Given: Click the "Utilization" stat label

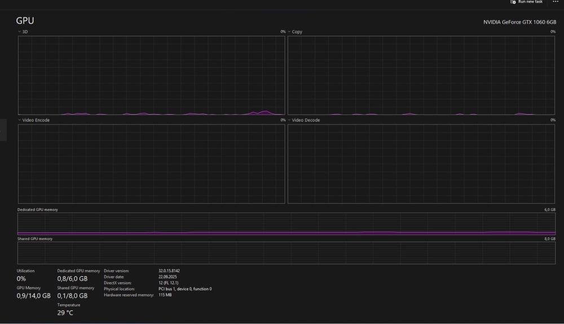Looking at the screenshot, I should pos(25,271).
